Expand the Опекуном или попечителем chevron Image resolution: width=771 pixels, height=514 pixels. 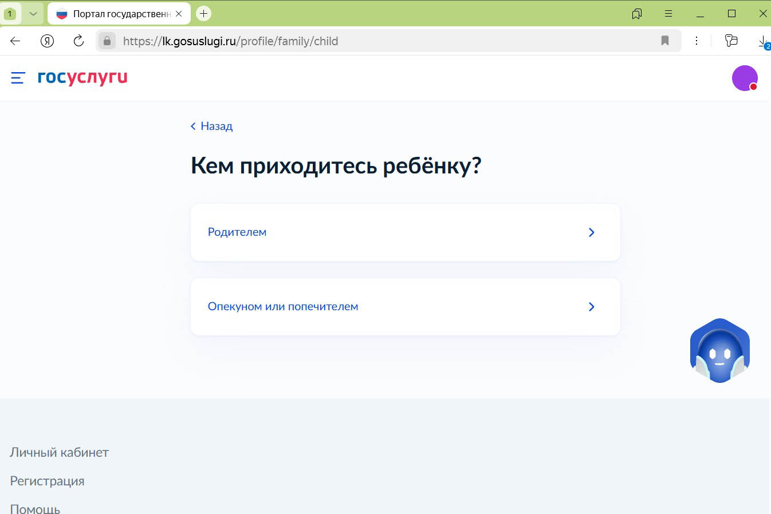[591, 307]
